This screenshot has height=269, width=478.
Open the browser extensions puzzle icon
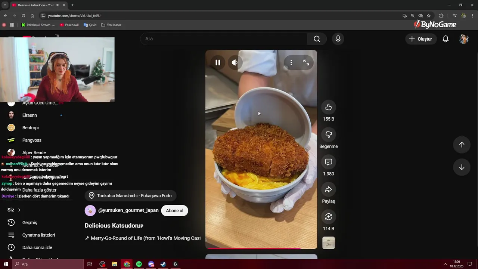click(x=441, y=16)
